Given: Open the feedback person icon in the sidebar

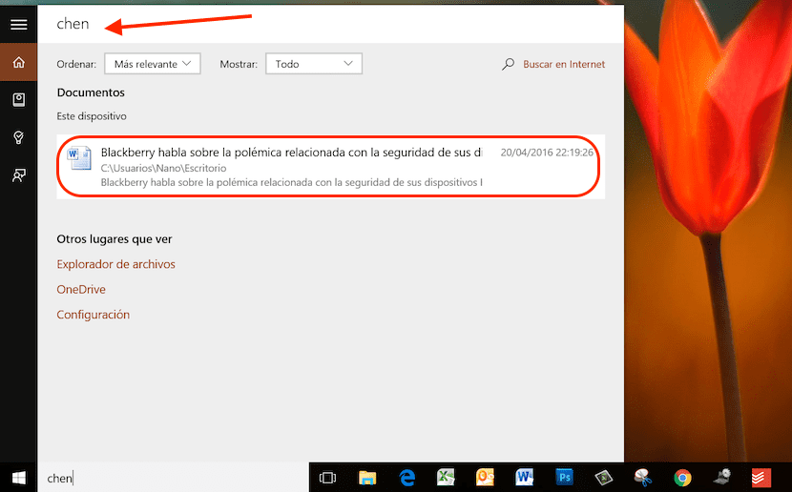Looking at the screenshot, I should click(19, 175).
